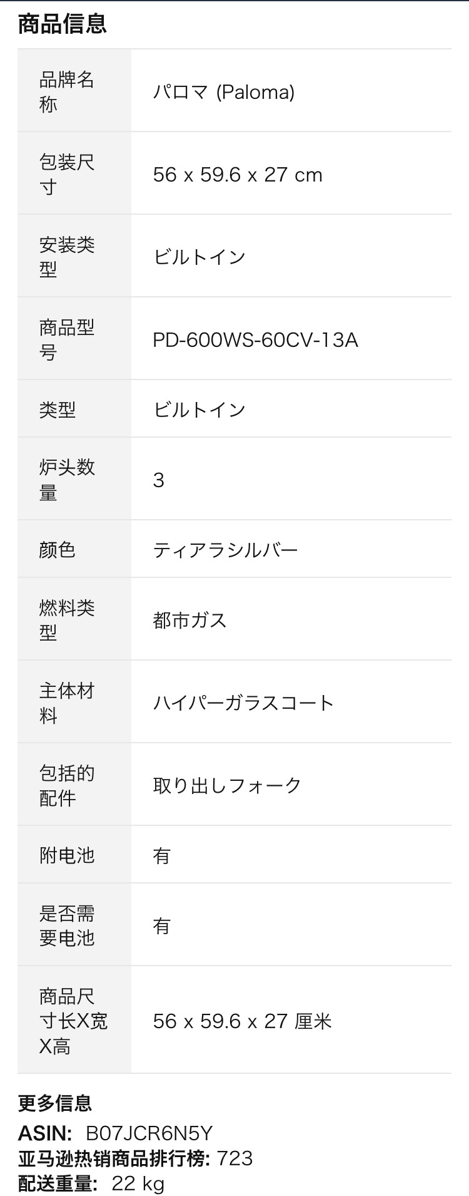Click the material value ハイパーガラスコート
The width and height of the screenshot is (469, 1196).
243,703
